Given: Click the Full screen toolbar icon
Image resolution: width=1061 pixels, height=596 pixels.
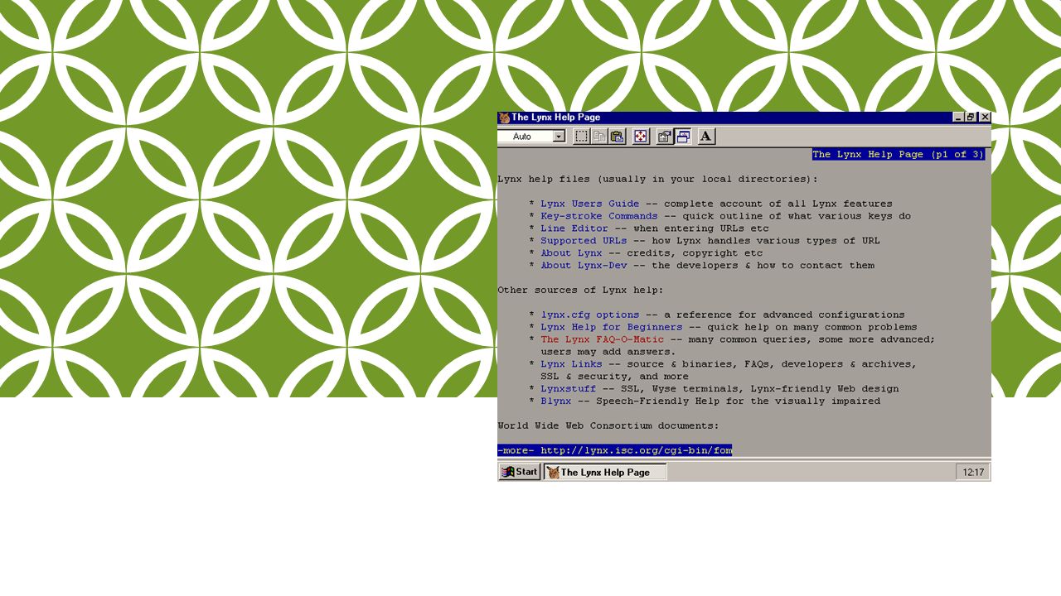Looking at the screenshot, I should [x=641, y=137].
